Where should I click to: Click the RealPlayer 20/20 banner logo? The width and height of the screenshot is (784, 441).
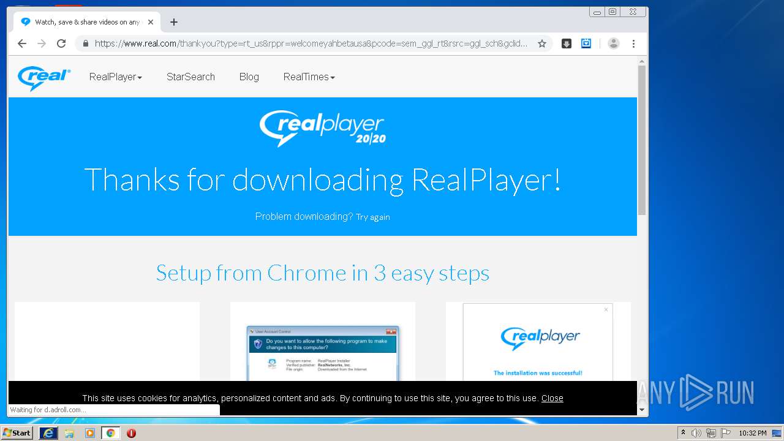click(x=323, y=128)
